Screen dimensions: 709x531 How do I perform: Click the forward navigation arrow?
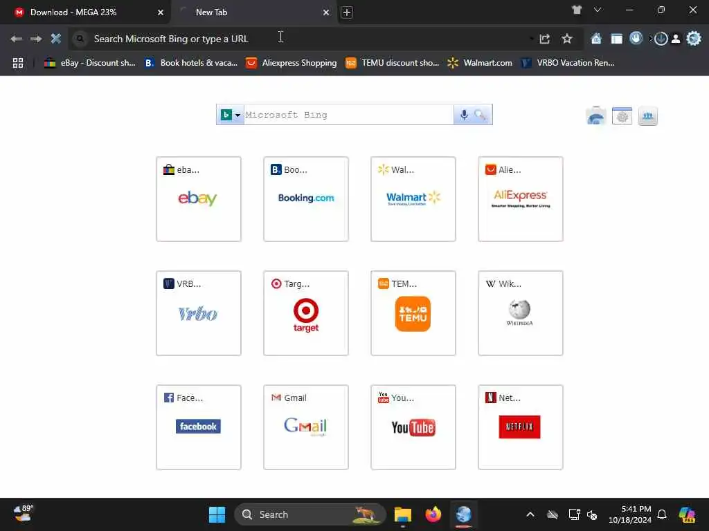tap(36, 39)
